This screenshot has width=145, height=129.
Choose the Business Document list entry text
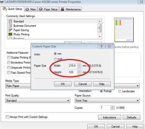click(x=25, y=26)
